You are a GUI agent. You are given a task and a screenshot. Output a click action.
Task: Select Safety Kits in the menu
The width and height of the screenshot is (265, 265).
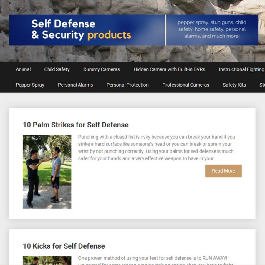coord(234,85)
